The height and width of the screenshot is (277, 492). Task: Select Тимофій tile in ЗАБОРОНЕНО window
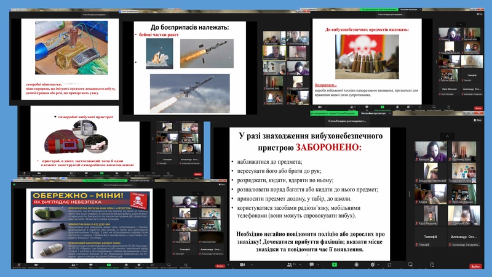[x=431, y=238]
